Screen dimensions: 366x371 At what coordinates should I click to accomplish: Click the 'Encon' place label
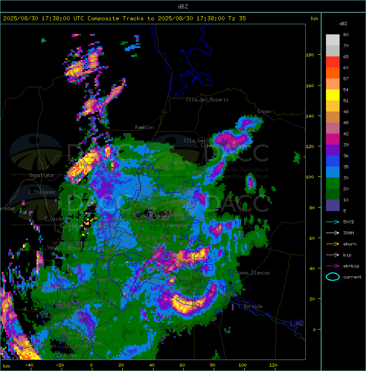point(264,111)
